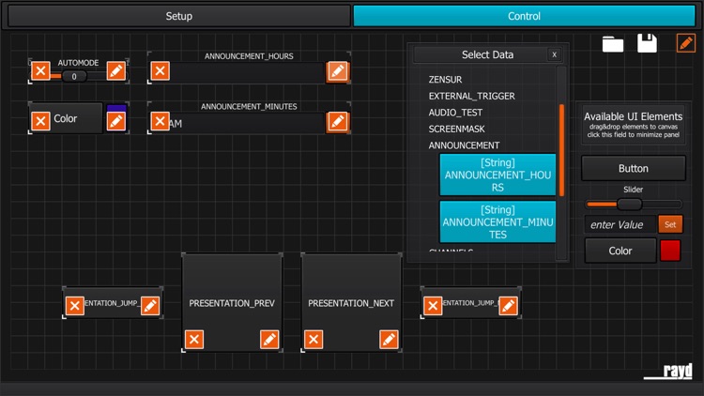Screen dimensions: 704x396
Task: Switch to the Setup tab
Action: pos(178,16)
